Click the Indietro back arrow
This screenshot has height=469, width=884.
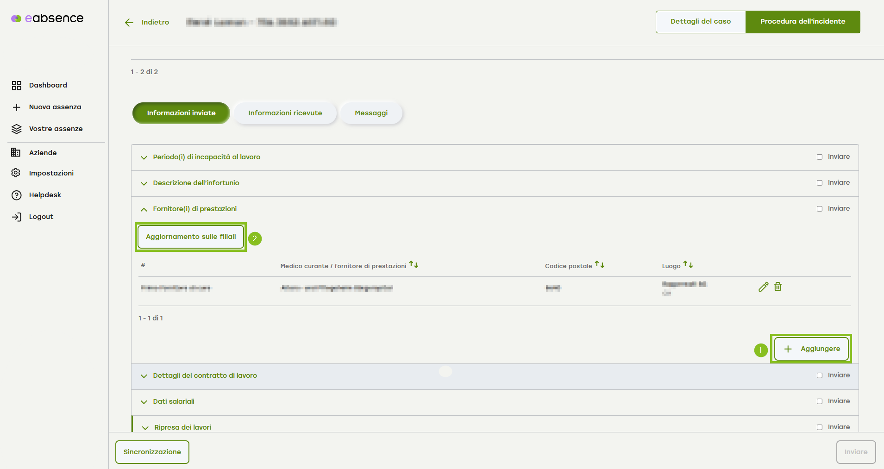pos(129,22)
